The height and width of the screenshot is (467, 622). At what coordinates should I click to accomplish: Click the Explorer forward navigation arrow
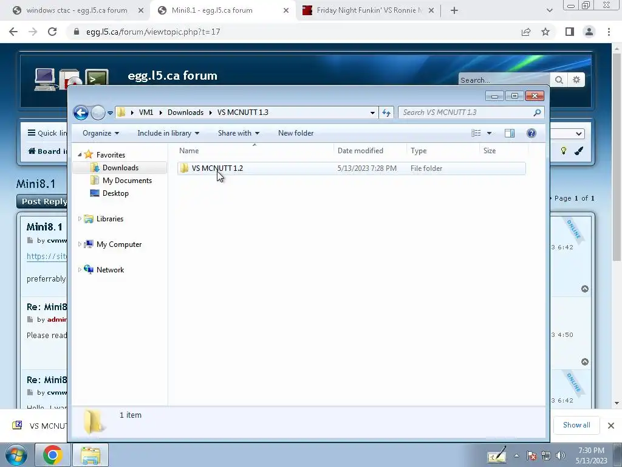(98, 112)
